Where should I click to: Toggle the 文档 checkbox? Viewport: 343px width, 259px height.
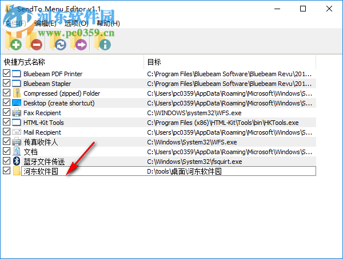(6, 151)
